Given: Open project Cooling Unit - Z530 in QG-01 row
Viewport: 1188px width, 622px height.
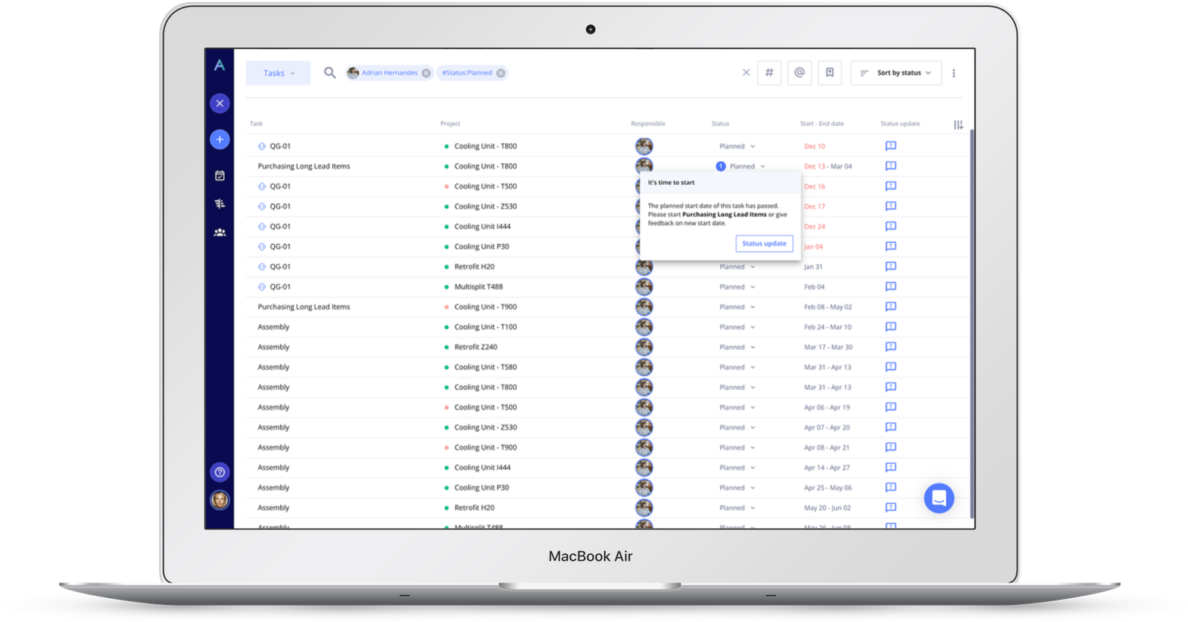Looking at the screenshot, I should pyautogui.click(x=485, y=207).
